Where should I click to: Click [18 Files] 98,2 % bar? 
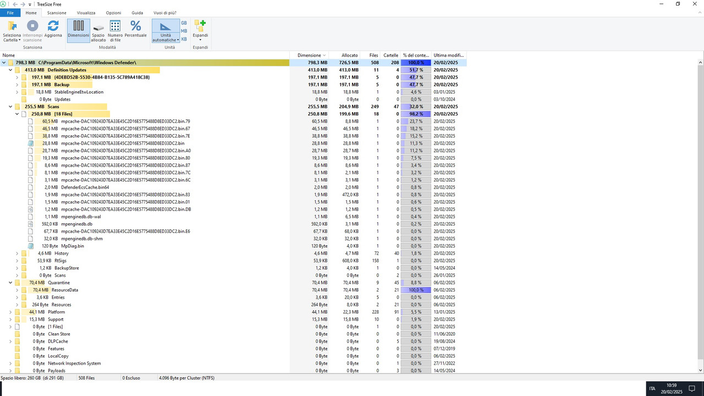[x=416, y=114]
